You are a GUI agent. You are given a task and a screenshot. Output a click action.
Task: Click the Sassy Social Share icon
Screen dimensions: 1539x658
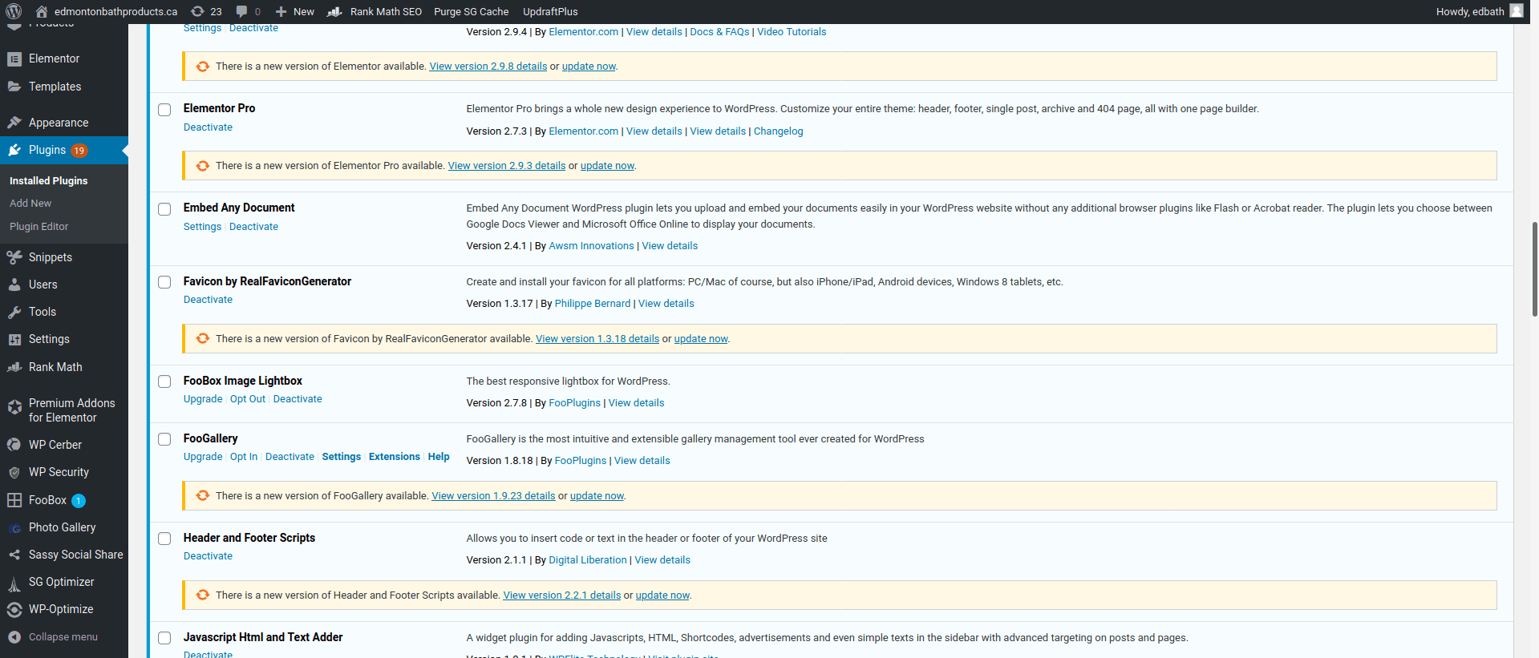pyautogui.click(x=14, y=555)
